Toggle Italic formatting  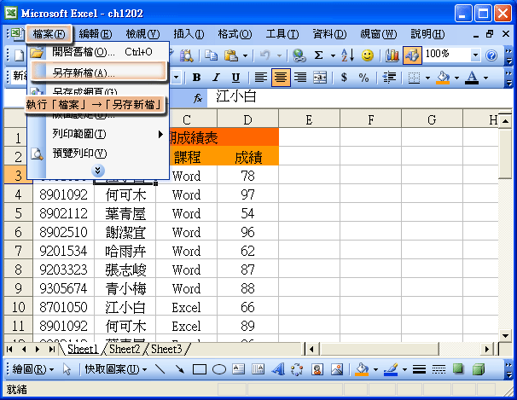[215, 78]
